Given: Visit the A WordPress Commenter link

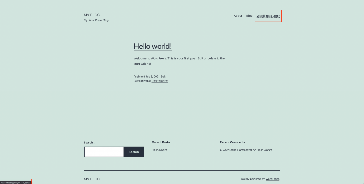Looking at the screenshot, I should pos(236,150).
